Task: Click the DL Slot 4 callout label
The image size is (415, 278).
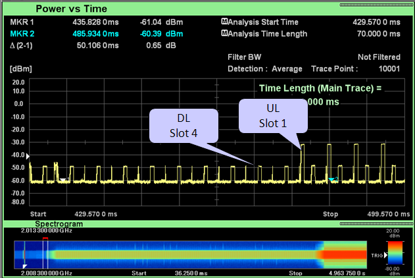Action: click(183, 126)
